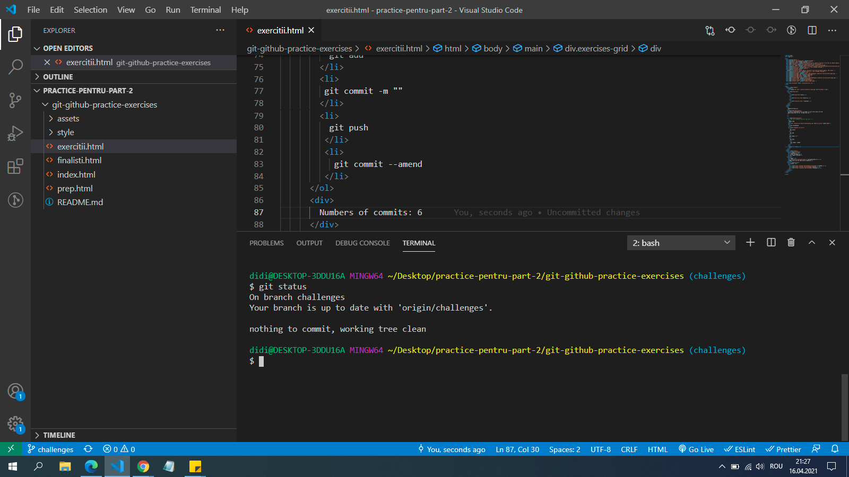
Task: Maximize the terminal panel size
Action: click(811, 242)
